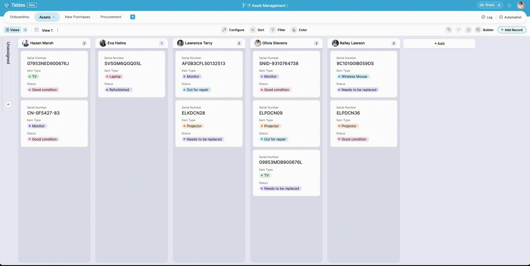Screen dimensions: 530x266
Task: Click Olivia Stevens's avatar
Action: [x=258, y=43]
